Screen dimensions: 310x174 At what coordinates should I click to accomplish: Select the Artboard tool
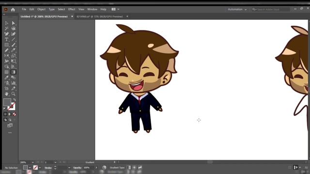click(6, 88)
